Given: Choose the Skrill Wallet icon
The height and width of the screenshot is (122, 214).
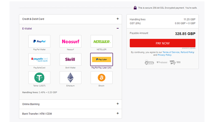Looking at the screenshot, I should (71, 59).
